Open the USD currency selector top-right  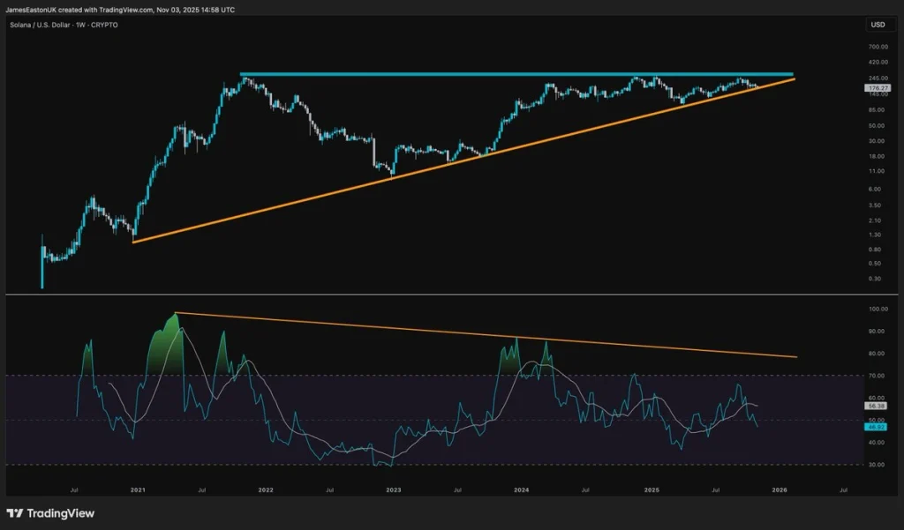point(878,25)
